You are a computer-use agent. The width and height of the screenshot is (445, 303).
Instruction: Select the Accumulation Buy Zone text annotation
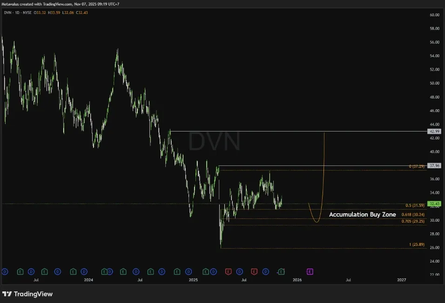362,215
